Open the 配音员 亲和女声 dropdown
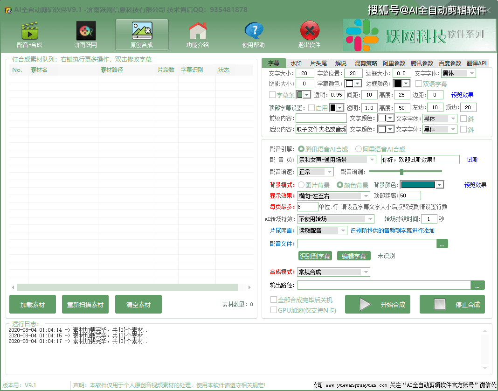 pos(337,160)
